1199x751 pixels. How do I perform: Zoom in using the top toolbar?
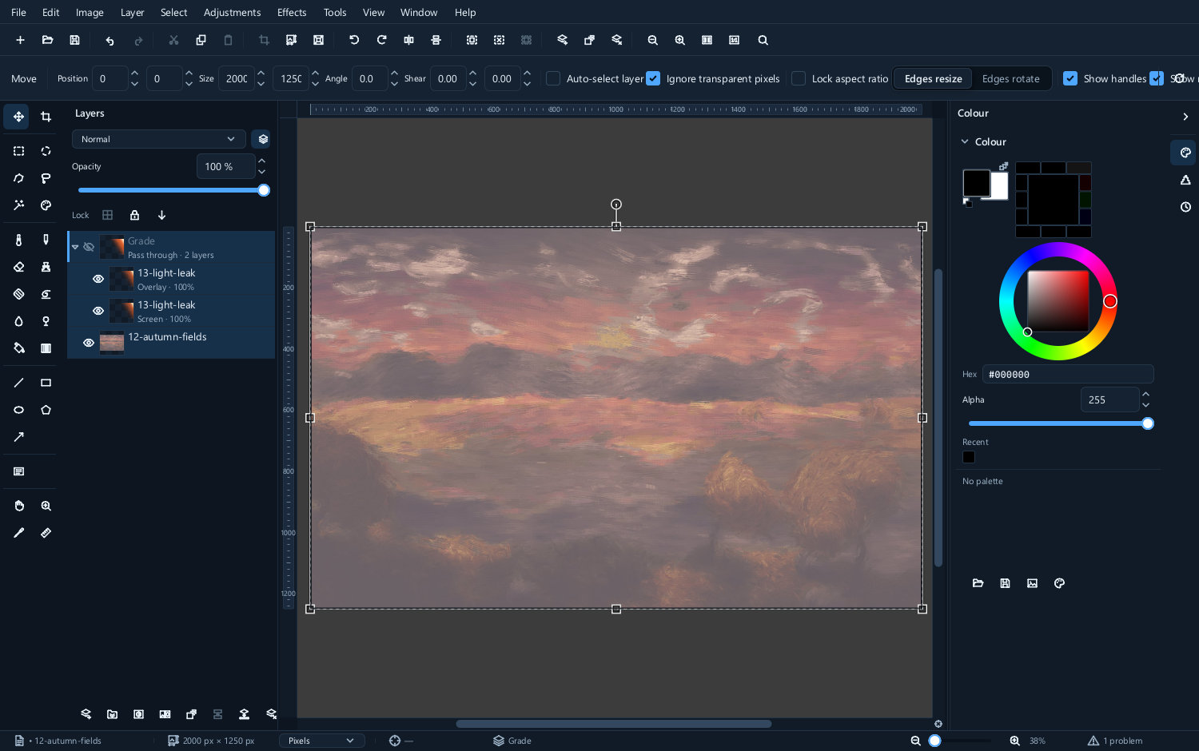[679, 40]
